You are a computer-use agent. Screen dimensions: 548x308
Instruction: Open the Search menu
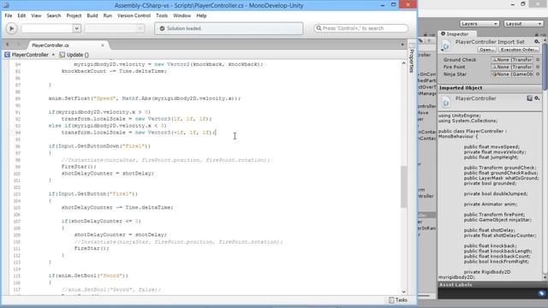click(x=53, y=15)
